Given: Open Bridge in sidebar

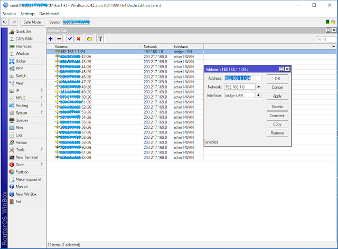Looking at the screenshot, I should 27,61.
